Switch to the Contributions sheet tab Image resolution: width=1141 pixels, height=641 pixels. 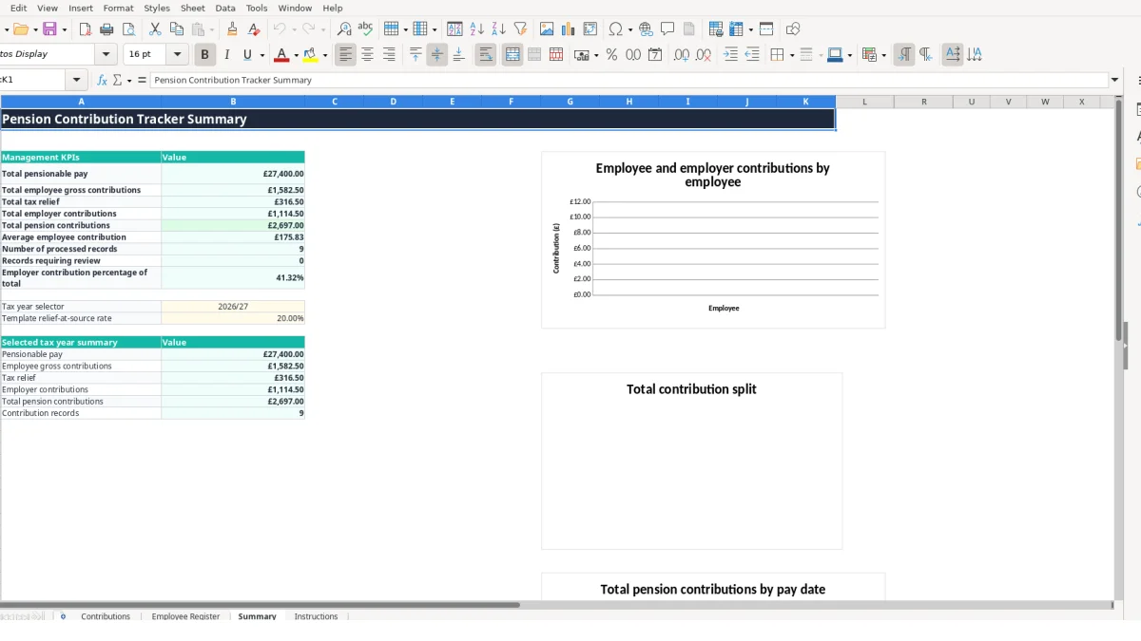click(106, 616)
